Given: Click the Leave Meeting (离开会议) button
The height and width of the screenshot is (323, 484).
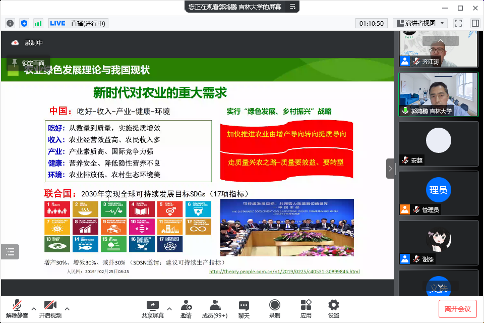Looking at the screenshot, I should tap(457, 308).
